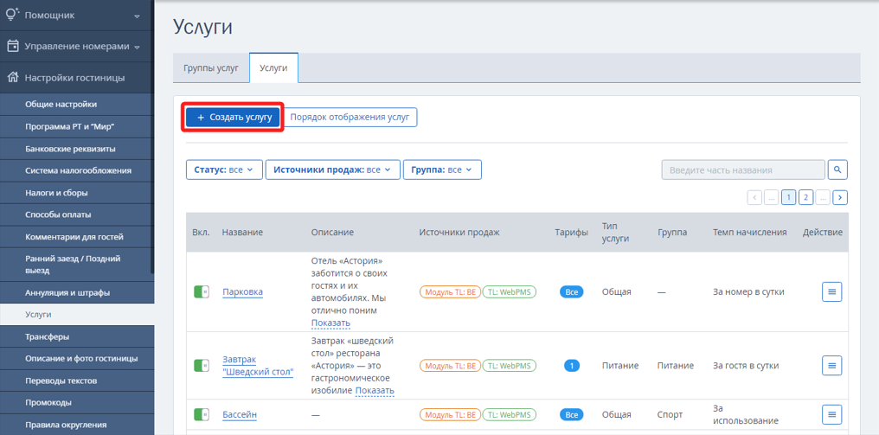
Task: Disable the Завтрак "Шведский стол" service switch
Action: coord(202,366)
